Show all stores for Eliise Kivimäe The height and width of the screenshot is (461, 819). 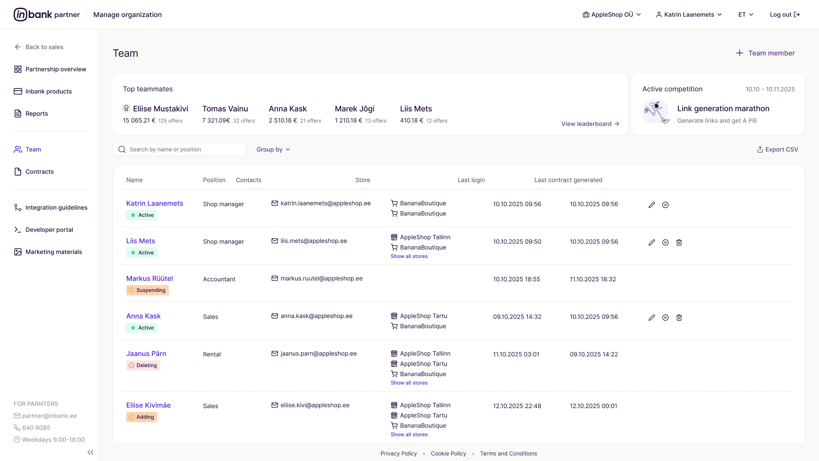click(x=409, y=434)
